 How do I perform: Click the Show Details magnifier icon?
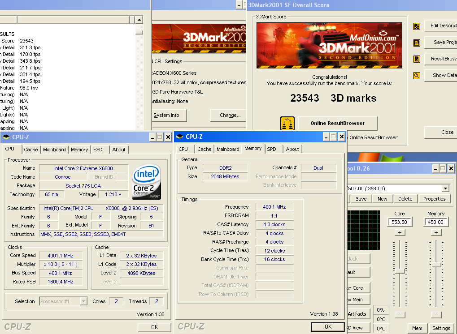(x=417, y=76)
